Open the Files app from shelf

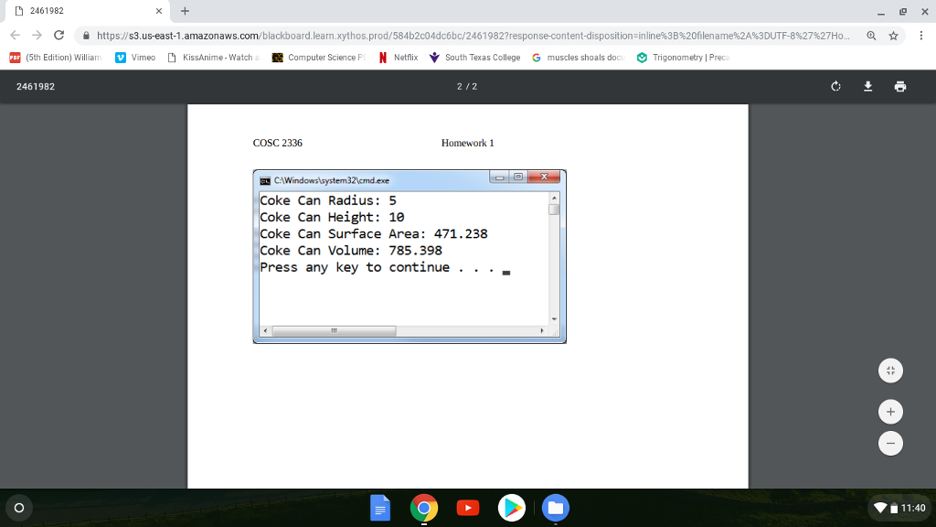(556, 508)
